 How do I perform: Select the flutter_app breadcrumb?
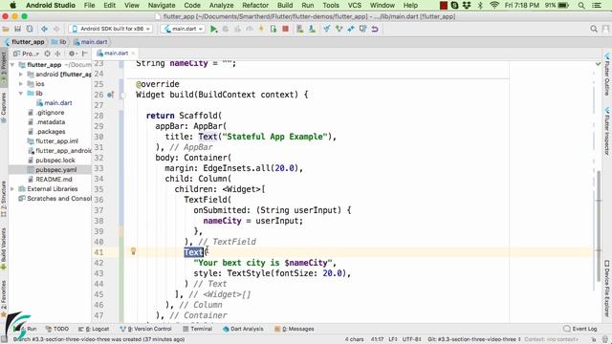pos(24,42)
